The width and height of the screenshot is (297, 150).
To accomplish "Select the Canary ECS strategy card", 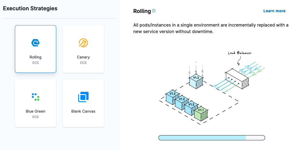I will (x=83, y=49).
